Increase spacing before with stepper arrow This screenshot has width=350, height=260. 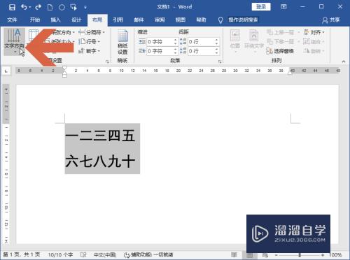pos(217,40)
